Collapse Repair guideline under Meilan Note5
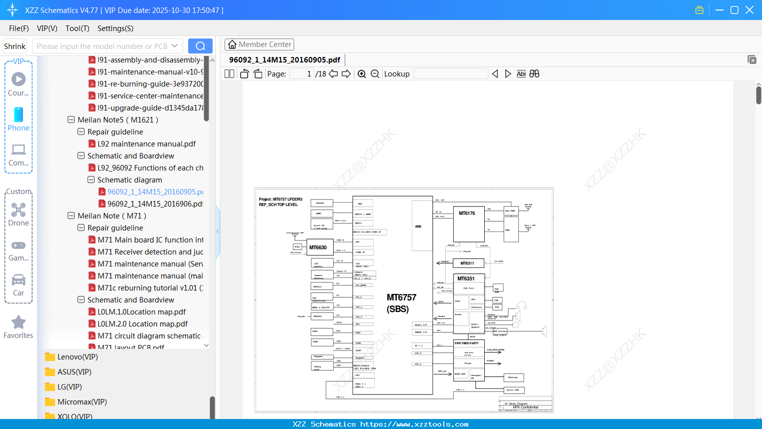The height and width of the screenshot is (429, 762). (x=81, y=132)
